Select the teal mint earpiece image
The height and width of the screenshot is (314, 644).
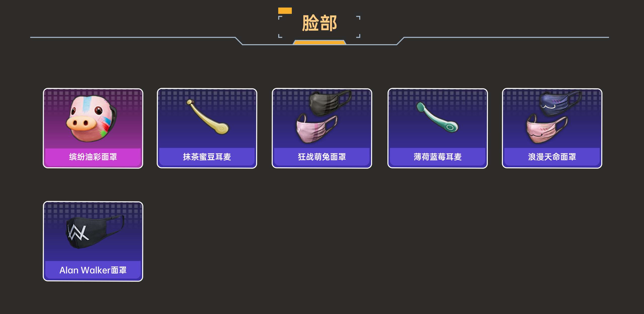point(437,117)
